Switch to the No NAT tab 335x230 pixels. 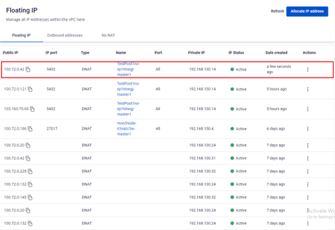[107, 35]
